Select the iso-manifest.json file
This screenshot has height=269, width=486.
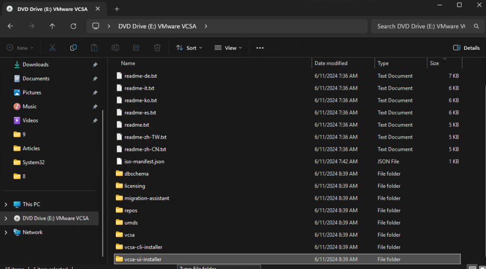click(x=144, y=162)
